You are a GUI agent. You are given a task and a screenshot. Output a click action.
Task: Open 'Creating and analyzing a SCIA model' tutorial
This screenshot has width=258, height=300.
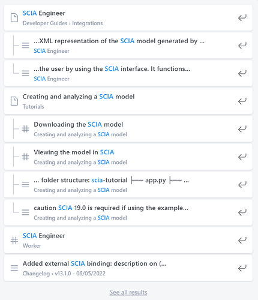pyautogui.click(x=128, y=101)
